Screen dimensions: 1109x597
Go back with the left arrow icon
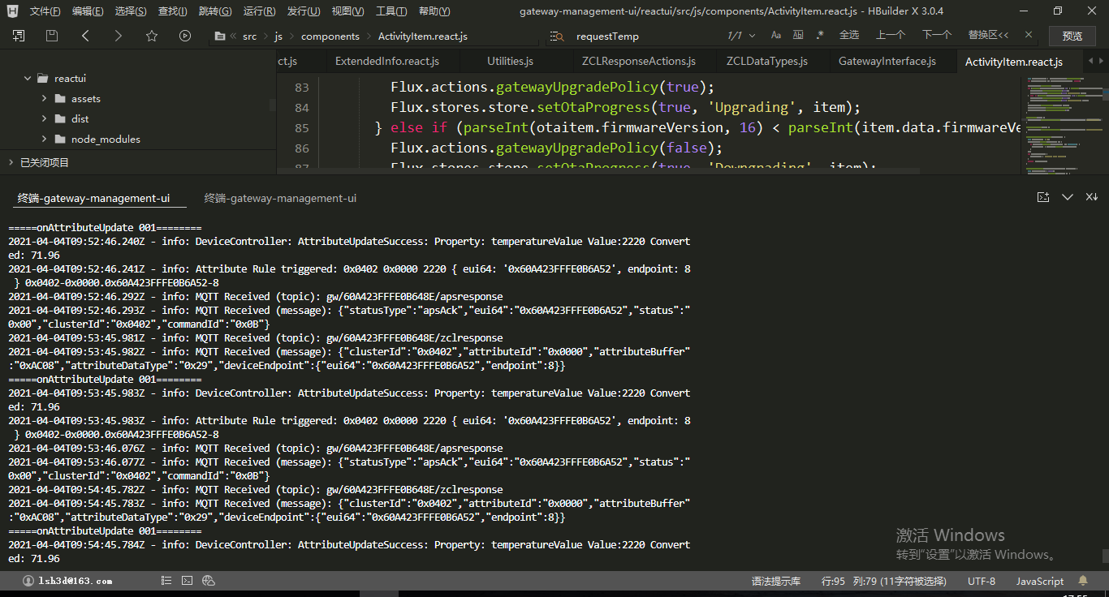pyautogui.click(x=85, y=36)
